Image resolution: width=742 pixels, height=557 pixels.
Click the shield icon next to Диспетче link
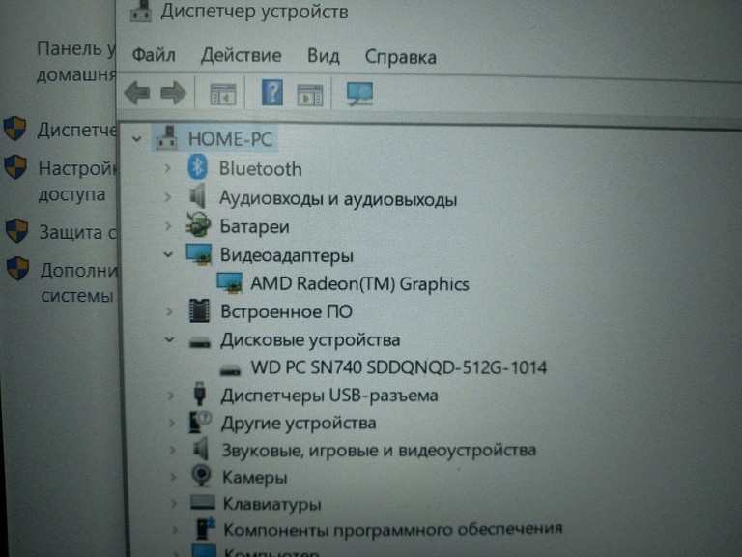point(14,129)
